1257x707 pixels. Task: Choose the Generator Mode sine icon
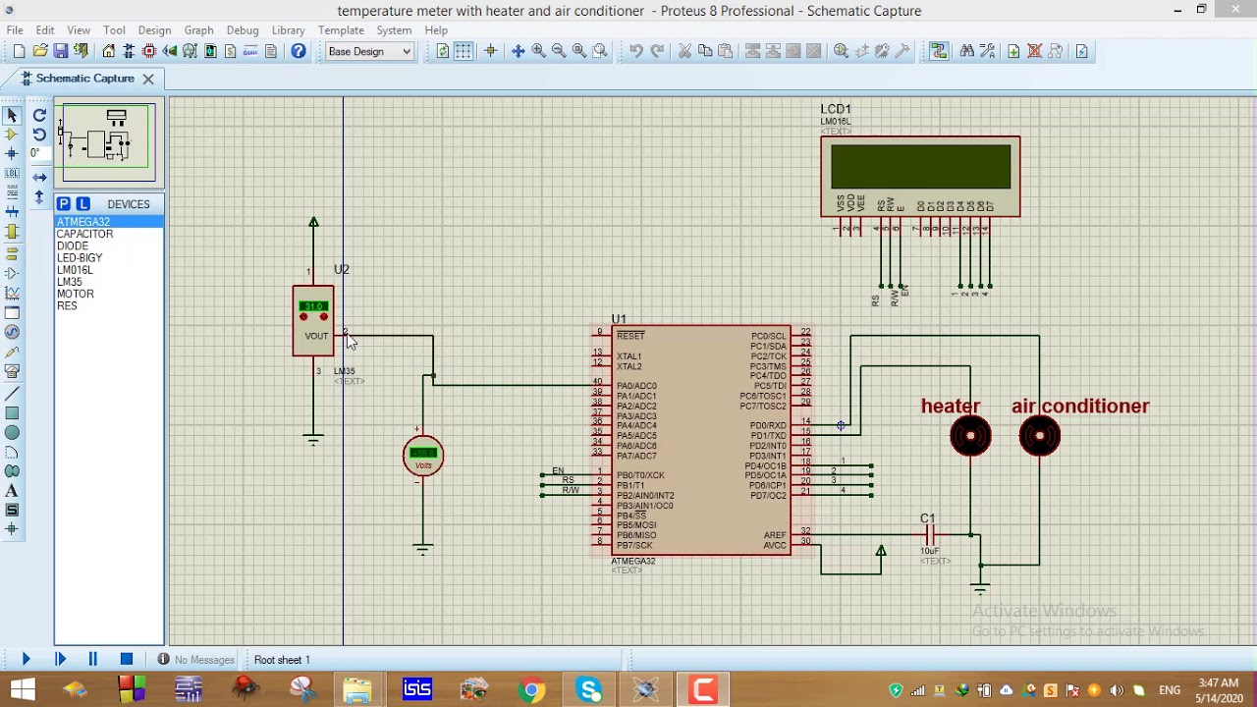click(x=12, y=332)
